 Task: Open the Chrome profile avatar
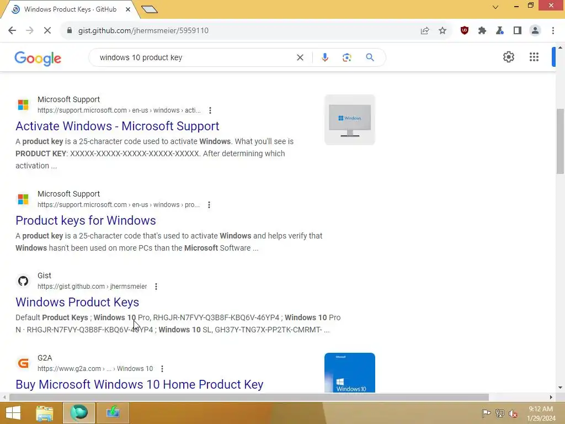(x=535, y=31)
